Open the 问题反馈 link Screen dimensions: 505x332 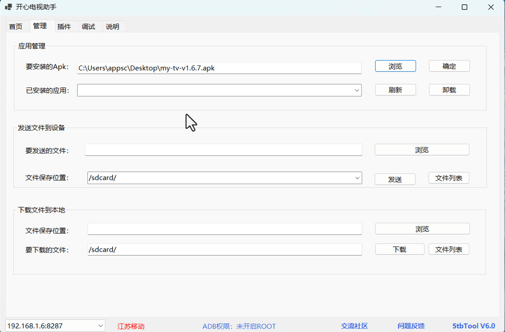coord(411,326)
